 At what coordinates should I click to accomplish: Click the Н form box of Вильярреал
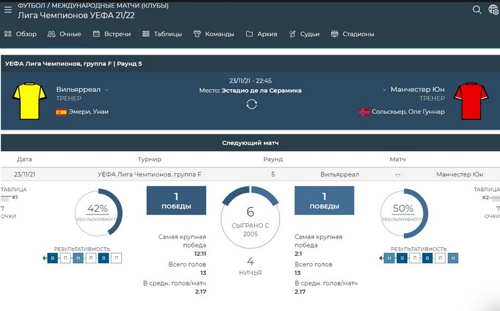[78, 258]
